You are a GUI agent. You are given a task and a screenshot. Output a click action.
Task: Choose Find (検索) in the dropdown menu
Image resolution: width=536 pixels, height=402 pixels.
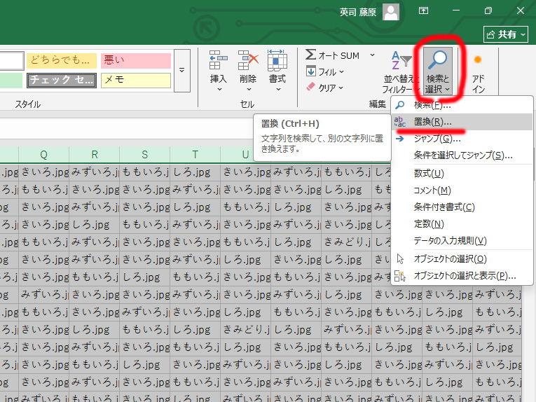coord(432,105)
